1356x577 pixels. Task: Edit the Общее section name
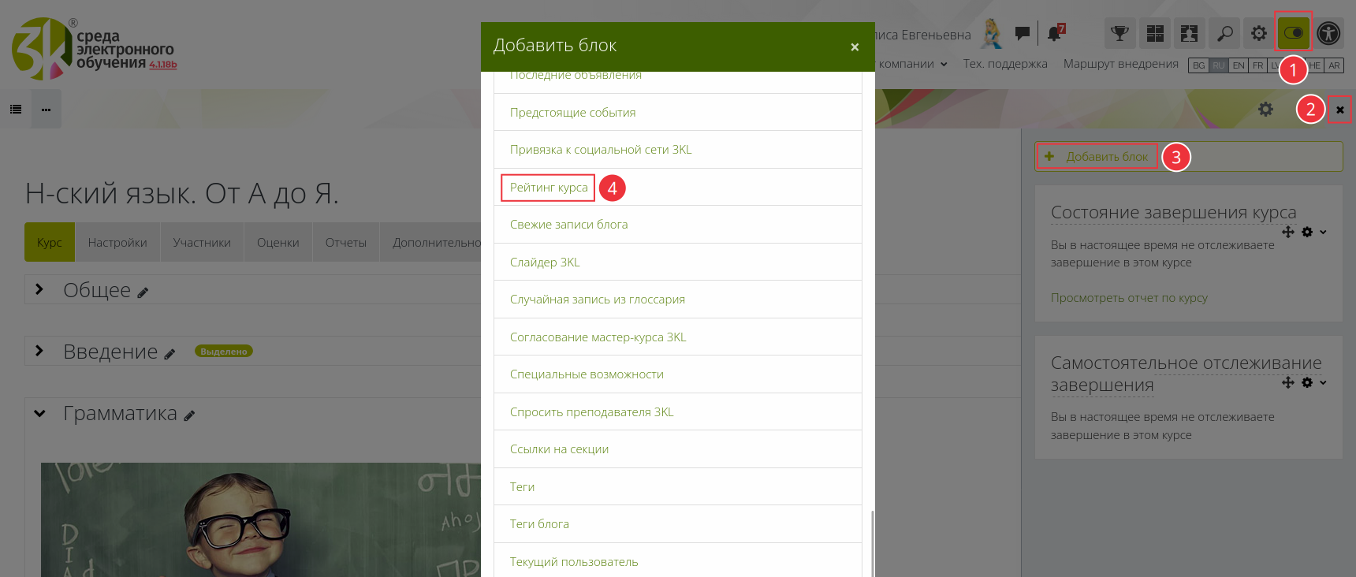[143, 292]
